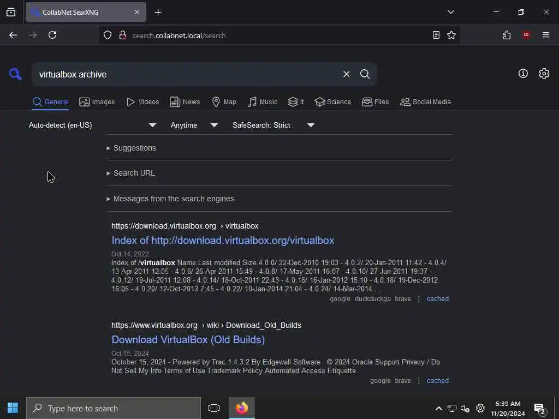Open the volume tray icon

click(465, 408)
